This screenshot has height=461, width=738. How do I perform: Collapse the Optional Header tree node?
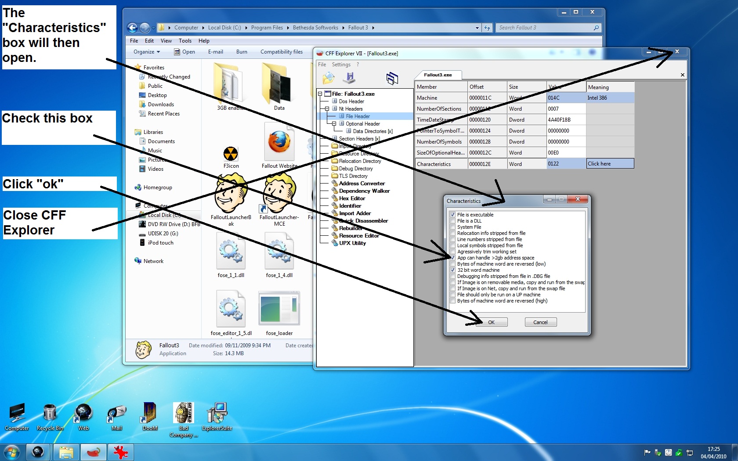pos(334,124)
